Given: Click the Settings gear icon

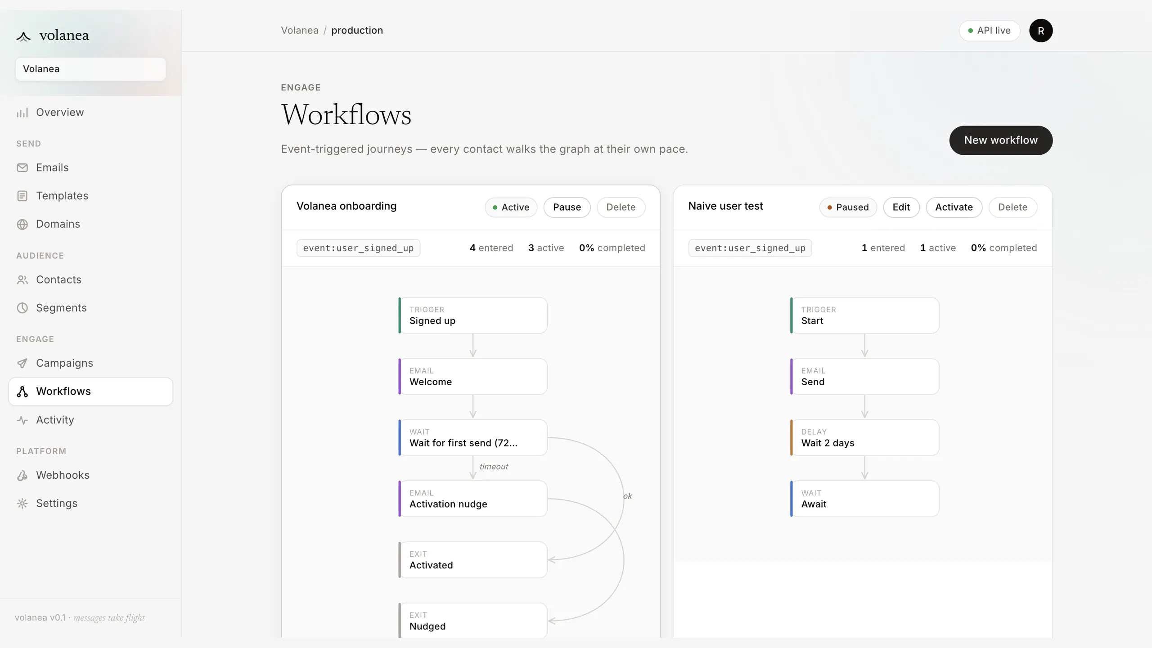Looking at the screenshot, I should click(22, 504).
